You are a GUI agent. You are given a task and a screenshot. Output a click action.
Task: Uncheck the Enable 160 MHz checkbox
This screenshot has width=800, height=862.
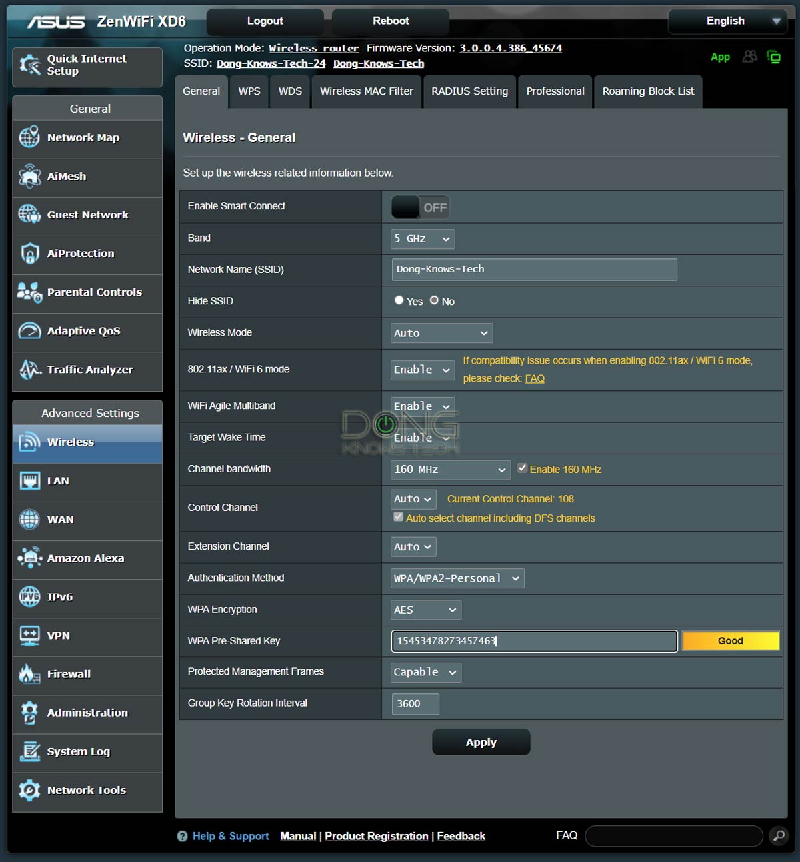[x=523, y=468]
